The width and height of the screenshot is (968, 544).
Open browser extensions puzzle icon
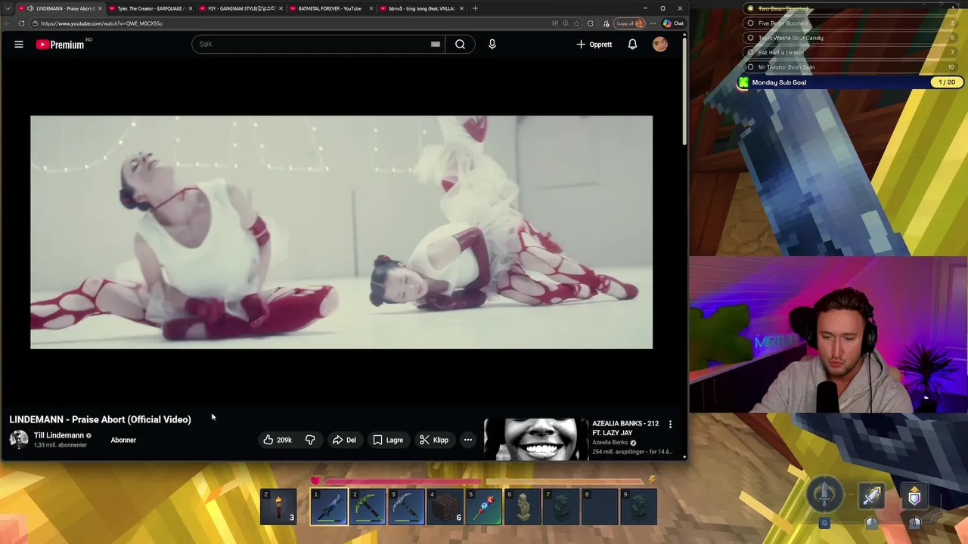591,23
